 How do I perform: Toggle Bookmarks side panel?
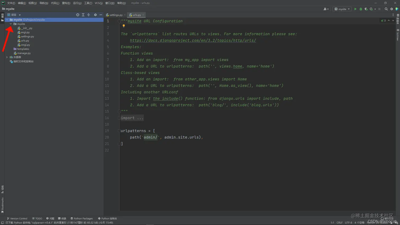pos(2,205)
